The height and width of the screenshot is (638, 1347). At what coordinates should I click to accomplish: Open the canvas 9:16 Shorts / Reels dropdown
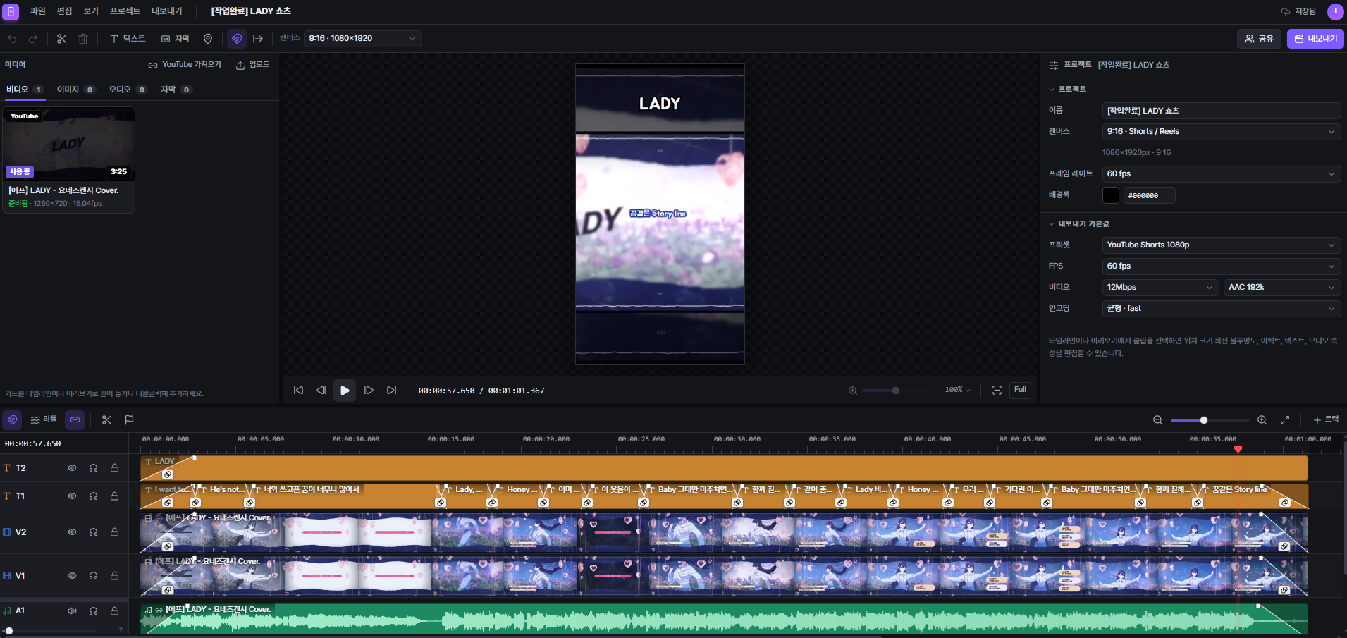pos(1221,131)
